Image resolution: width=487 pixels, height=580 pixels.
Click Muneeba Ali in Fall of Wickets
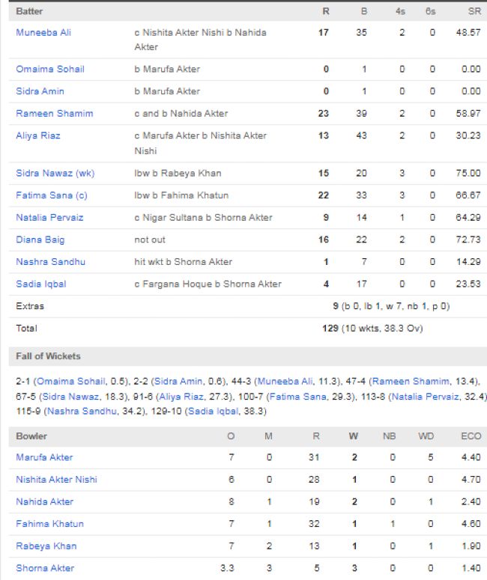(x=284, y=382)
